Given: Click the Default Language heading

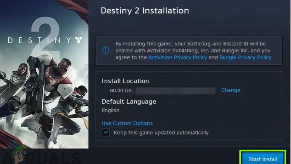Looking at the screenshot, I should [x=129, y=101].
